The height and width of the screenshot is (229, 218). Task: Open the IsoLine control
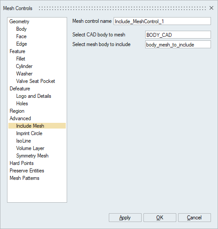(x=24, y=141)
